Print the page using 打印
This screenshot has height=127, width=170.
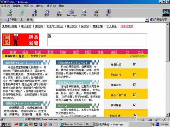[84, 13]
